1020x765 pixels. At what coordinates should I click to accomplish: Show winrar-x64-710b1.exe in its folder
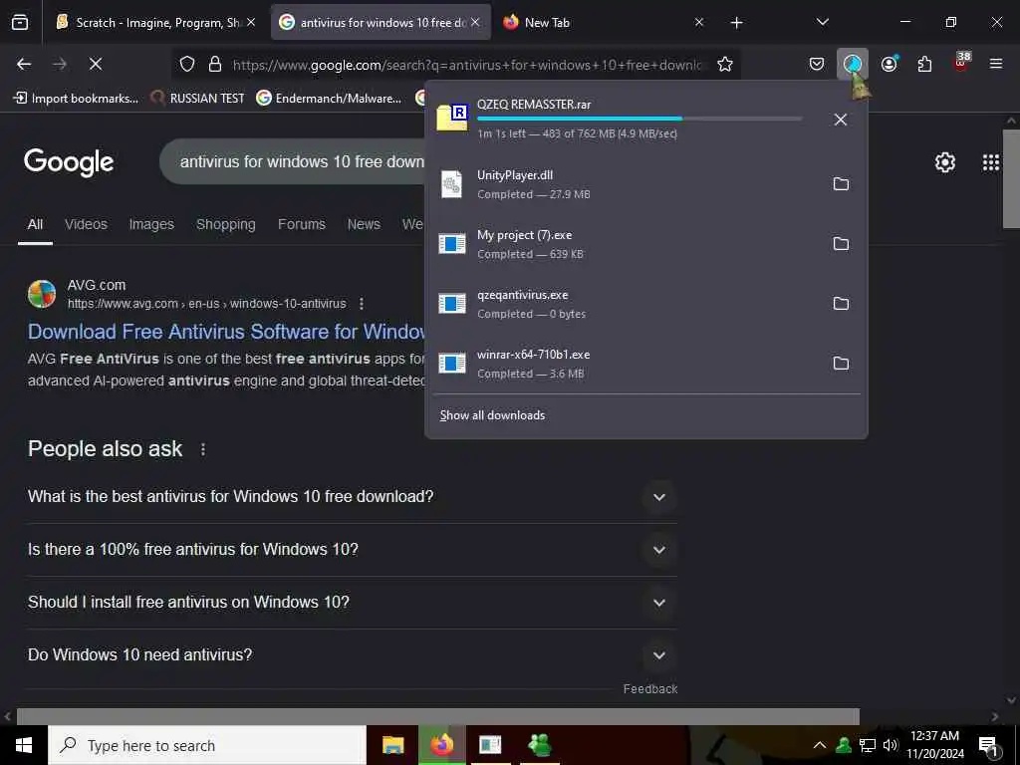(x=841, y=364)
